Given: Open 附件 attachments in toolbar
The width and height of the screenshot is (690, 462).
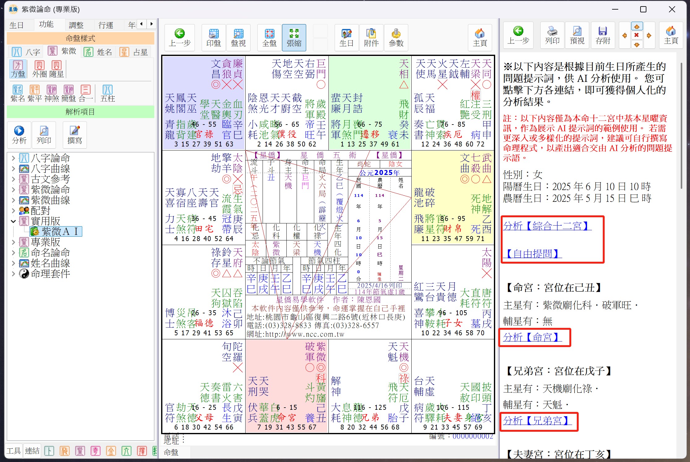Looking at the screenshot, I should 371,37.
